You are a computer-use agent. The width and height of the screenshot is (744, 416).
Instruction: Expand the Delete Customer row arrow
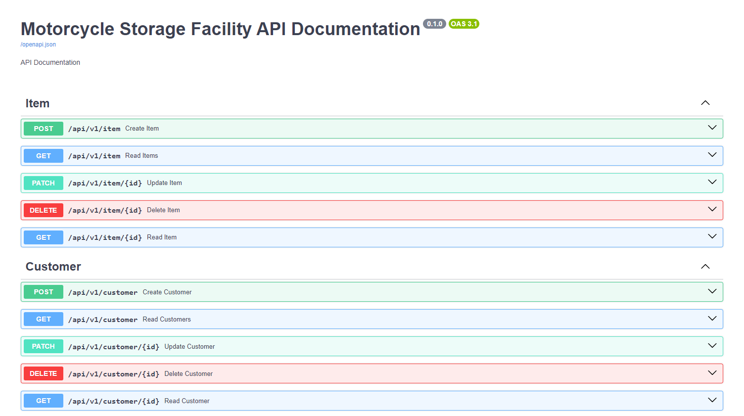point(712,373)
